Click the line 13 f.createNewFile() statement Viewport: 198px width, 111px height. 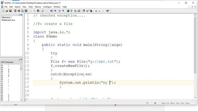coord(70,66)
